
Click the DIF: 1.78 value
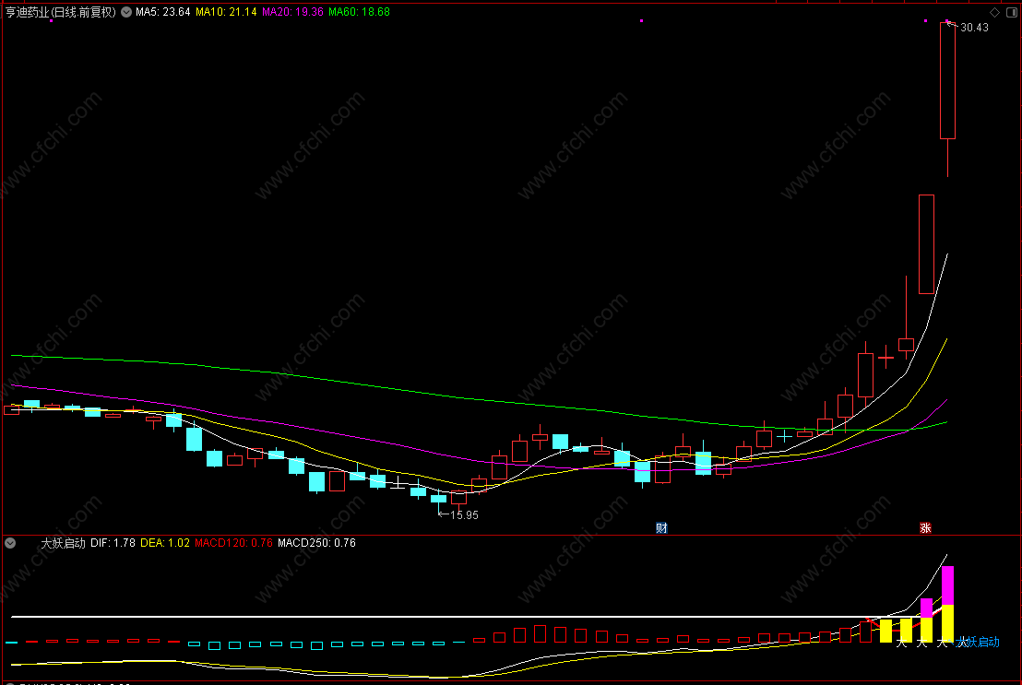point(113,543)
